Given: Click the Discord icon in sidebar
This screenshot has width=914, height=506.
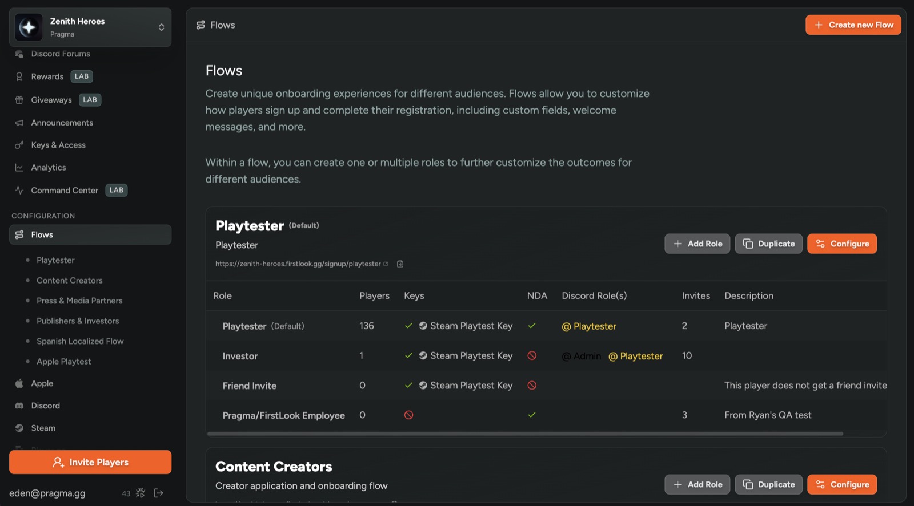Looking at the screenshot, I should (19, 406).
